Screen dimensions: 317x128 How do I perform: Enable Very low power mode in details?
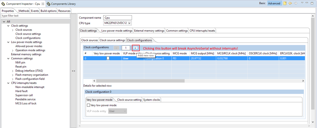click(88, 105)
